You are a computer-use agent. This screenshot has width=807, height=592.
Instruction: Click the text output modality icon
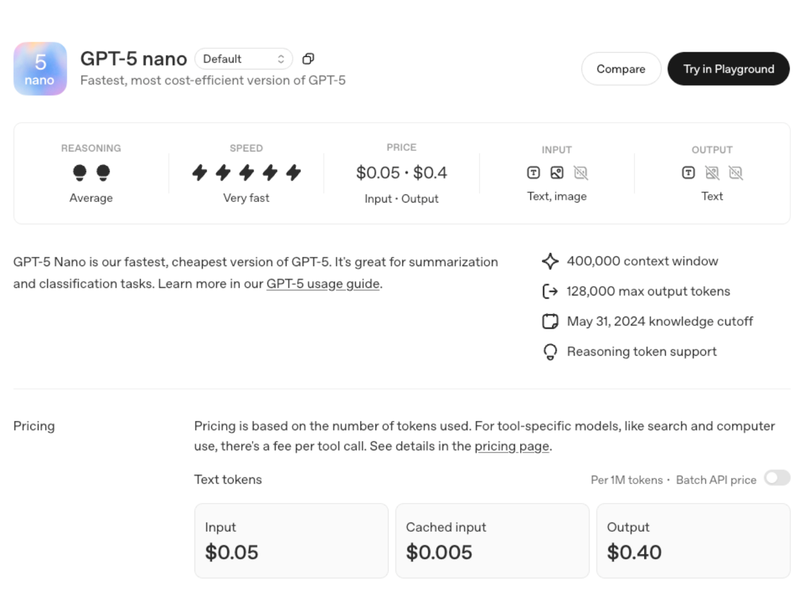pos(688,173)
